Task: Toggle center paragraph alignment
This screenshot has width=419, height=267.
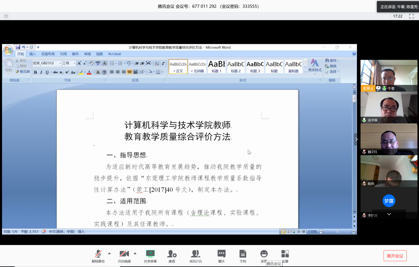Action: (118, 72)
